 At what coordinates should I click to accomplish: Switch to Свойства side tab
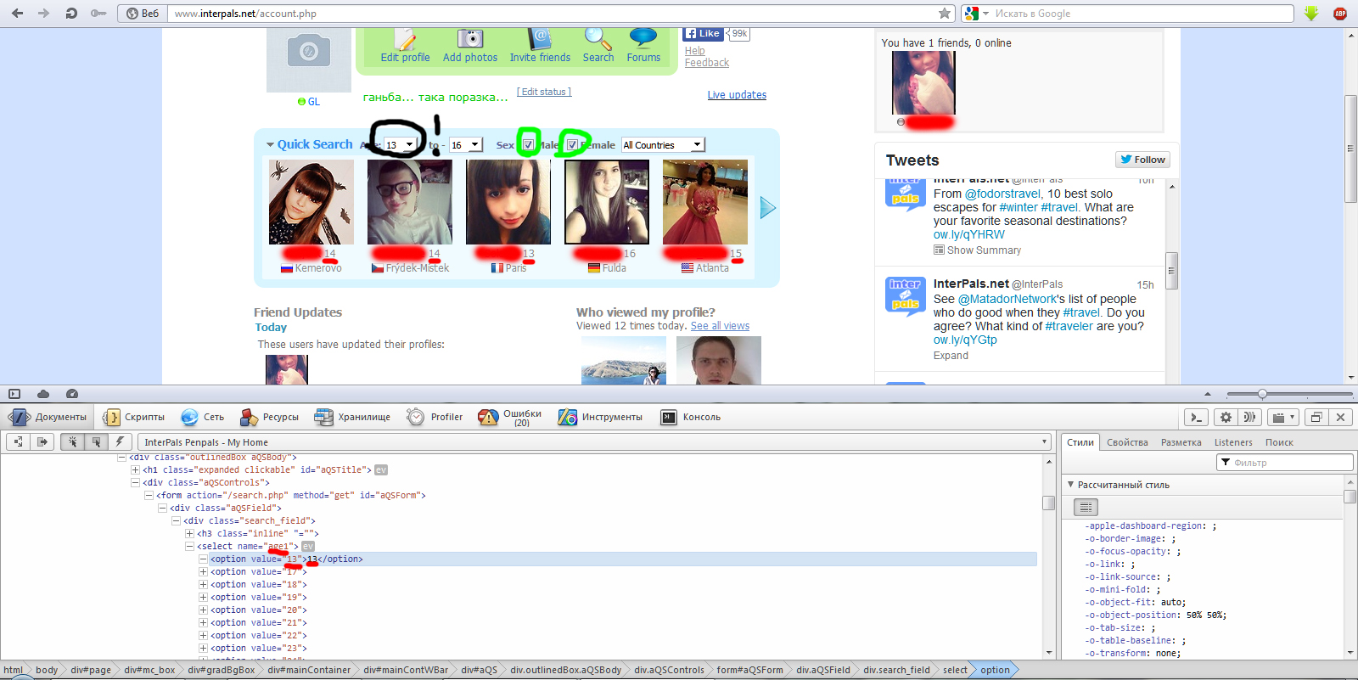click(1127, 442)
